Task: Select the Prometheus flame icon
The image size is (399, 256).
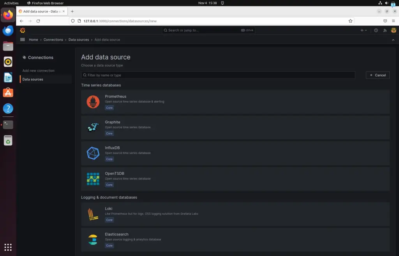Action: (93, 102)
